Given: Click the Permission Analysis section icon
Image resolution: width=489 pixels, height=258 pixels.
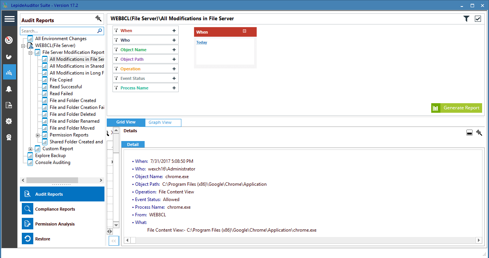Looking at the screenshot, I should click(28, 224).
